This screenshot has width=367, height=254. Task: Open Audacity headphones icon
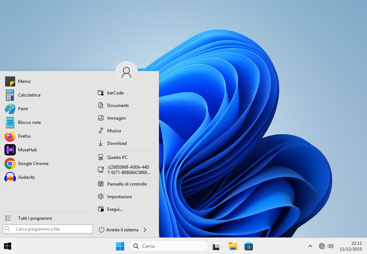click(10, 177)
